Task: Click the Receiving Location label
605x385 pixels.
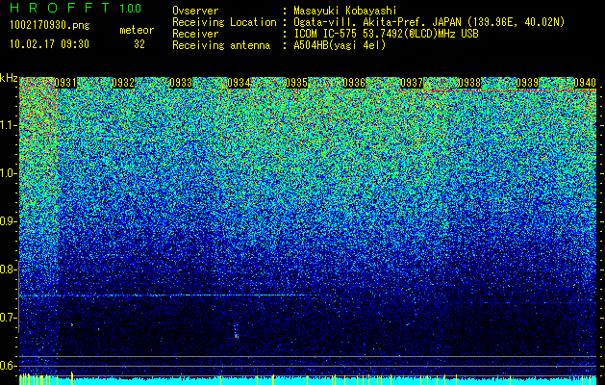Action: [x=224, y=23]
